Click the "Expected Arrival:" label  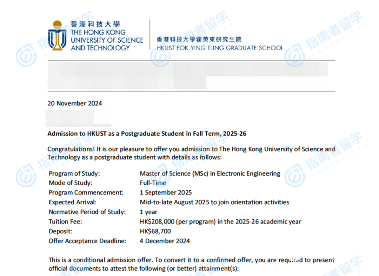click(73, 202)
